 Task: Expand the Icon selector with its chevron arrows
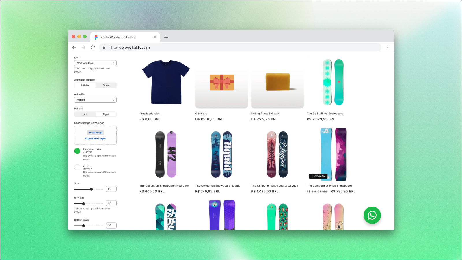pyautogui.click(x=114, y=63)
